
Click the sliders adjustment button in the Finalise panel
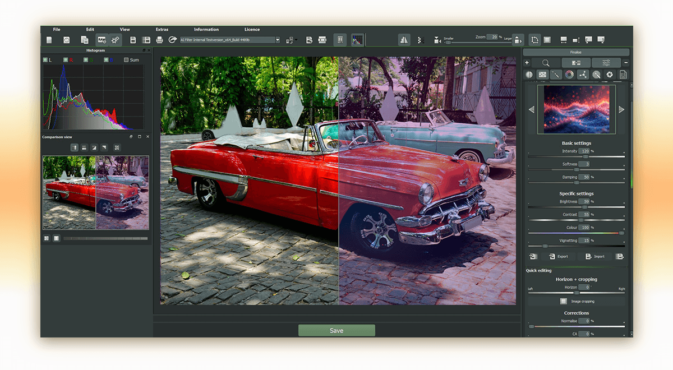pos(606,63)
